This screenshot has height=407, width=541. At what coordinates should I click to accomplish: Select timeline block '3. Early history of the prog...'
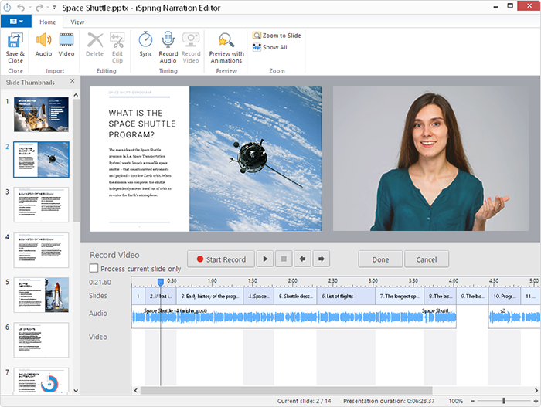[x=209, y=296]
